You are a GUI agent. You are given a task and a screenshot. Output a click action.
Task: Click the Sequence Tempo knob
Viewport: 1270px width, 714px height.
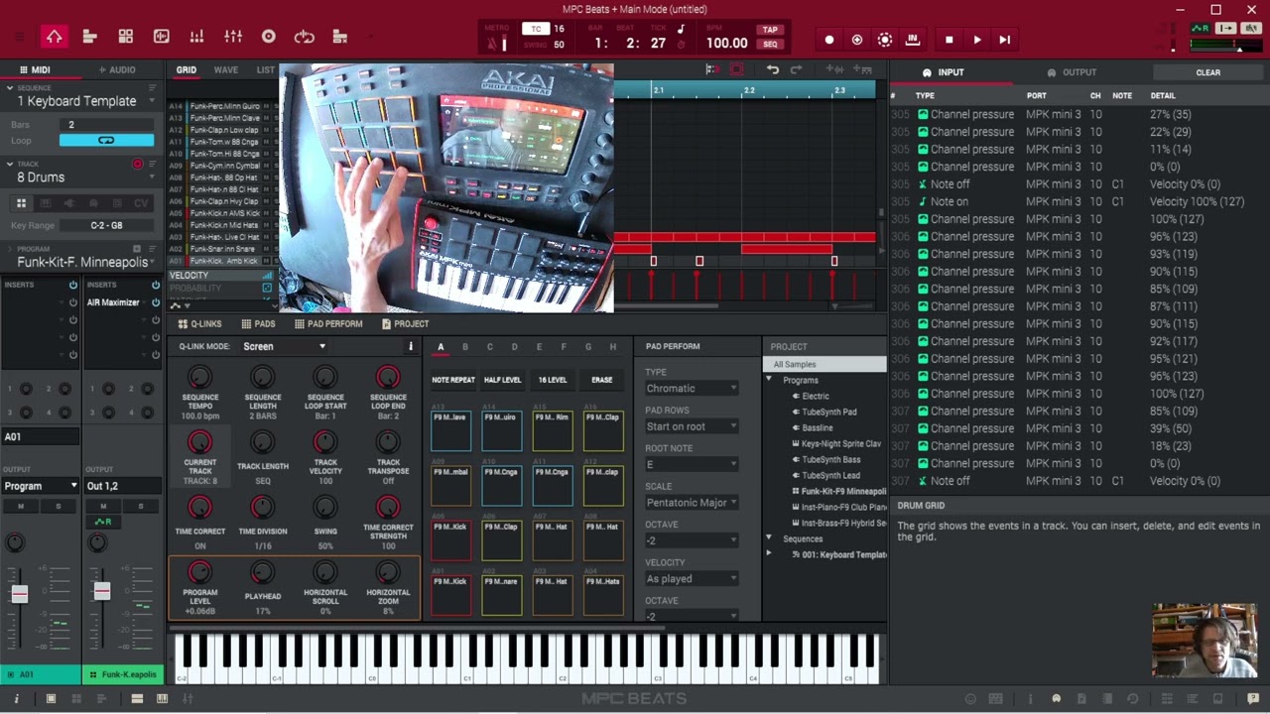pos(199,377)
